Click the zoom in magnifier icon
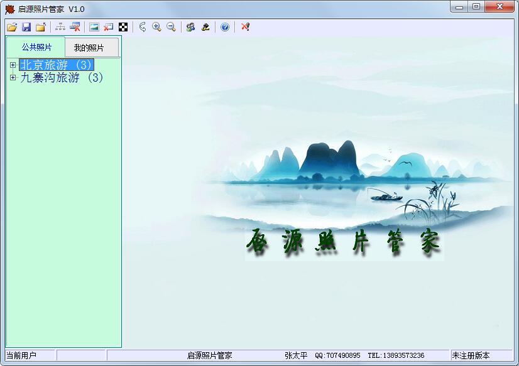Viewport: 519px width, 366px height. pos(156,27)
